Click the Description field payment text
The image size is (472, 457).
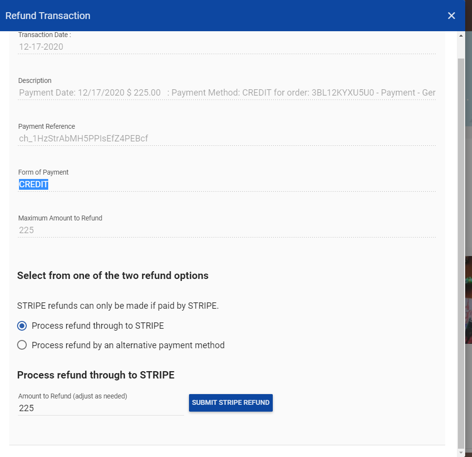pos(227,93)
